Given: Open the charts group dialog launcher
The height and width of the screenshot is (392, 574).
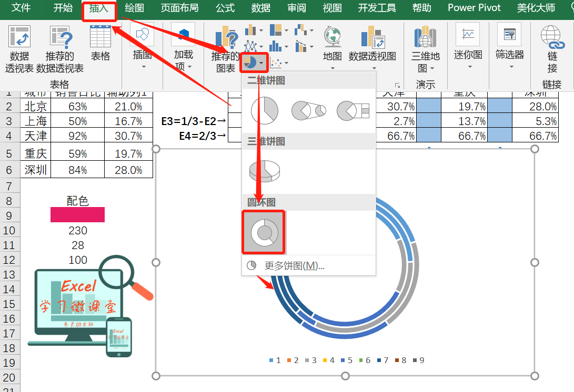Looking at the screenshot, I should pos(397,86).
